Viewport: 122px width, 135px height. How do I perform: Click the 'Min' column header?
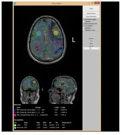(50, 122)
